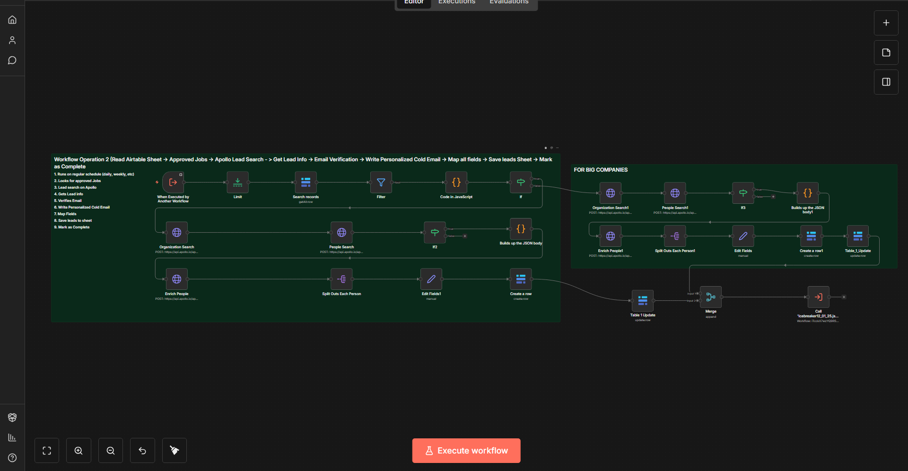908x471 pixels.
Task: Select the Edit Fields1 pencil node
Action: tap(431, 279)
